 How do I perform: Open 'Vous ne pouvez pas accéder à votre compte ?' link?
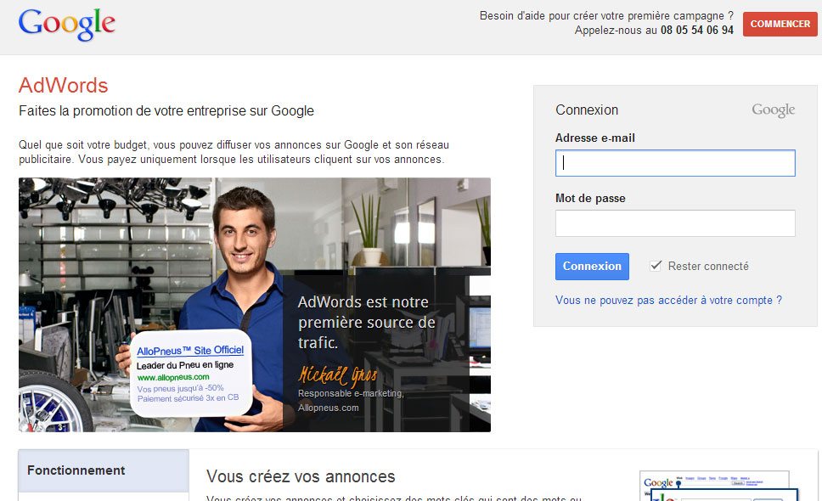click(668, 301)
